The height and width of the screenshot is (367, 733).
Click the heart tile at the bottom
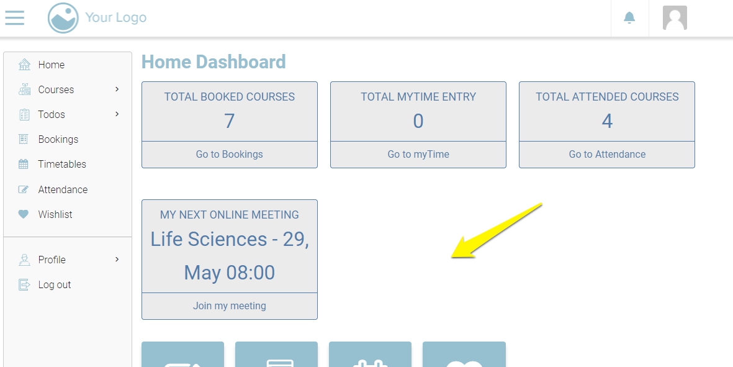464,356
